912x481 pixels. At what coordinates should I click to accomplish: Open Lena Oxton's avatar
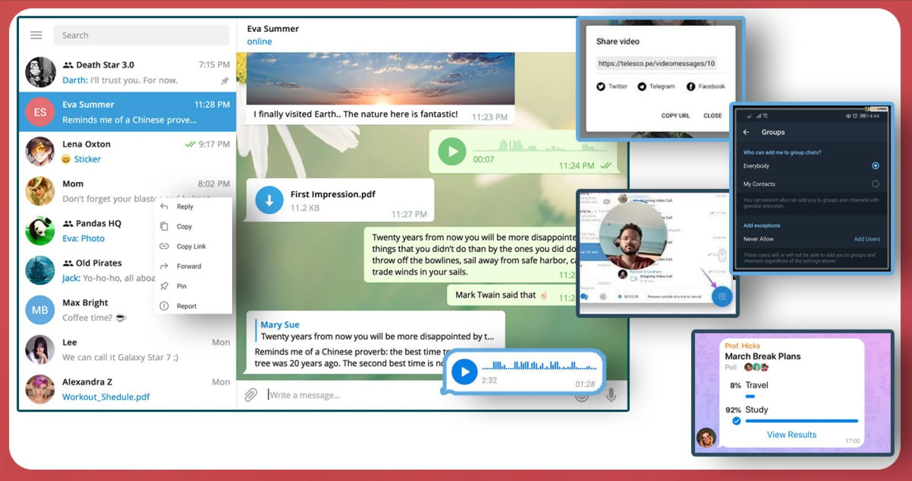(x=40, y=152)
